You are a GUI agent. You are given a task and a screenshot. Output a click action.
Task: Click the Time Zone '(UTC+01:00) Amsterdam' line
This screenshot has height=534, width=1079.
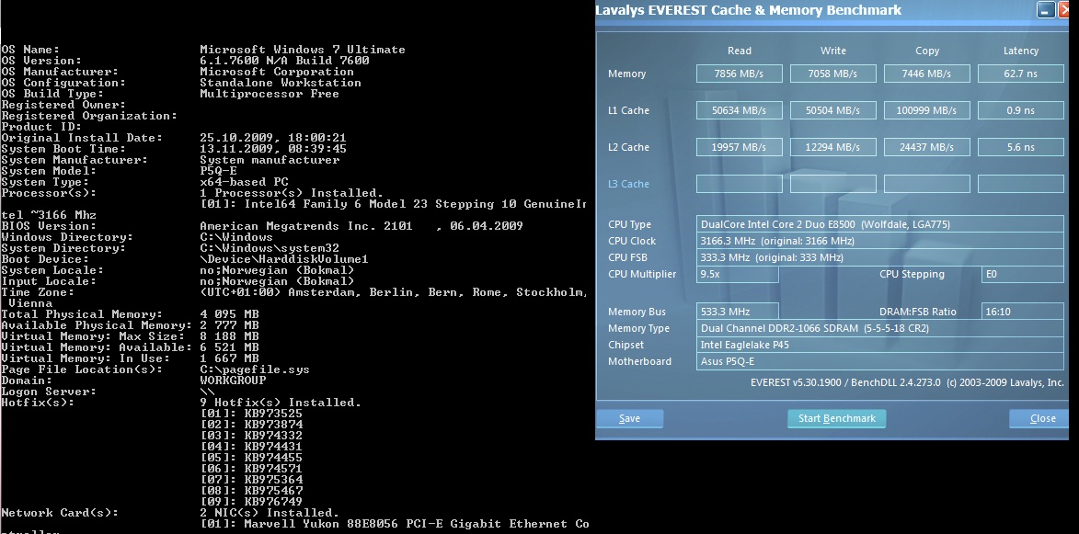[x=393, y=291]
